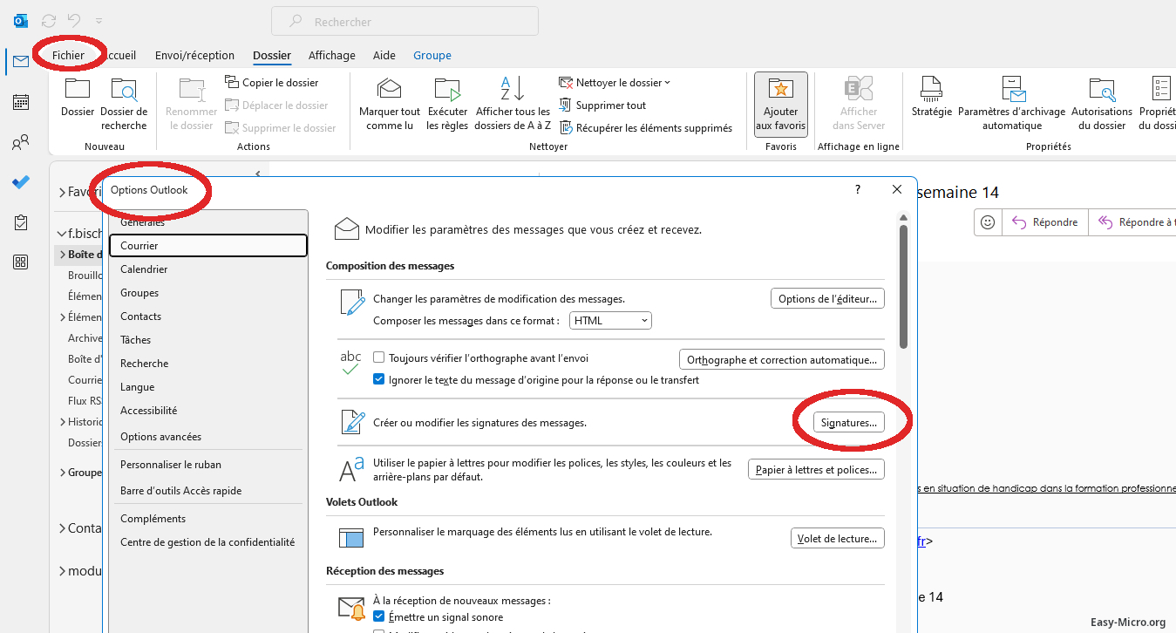Click the Undo arrow in the title bar
1176x633 pixels.
click(x=75, y=20)
